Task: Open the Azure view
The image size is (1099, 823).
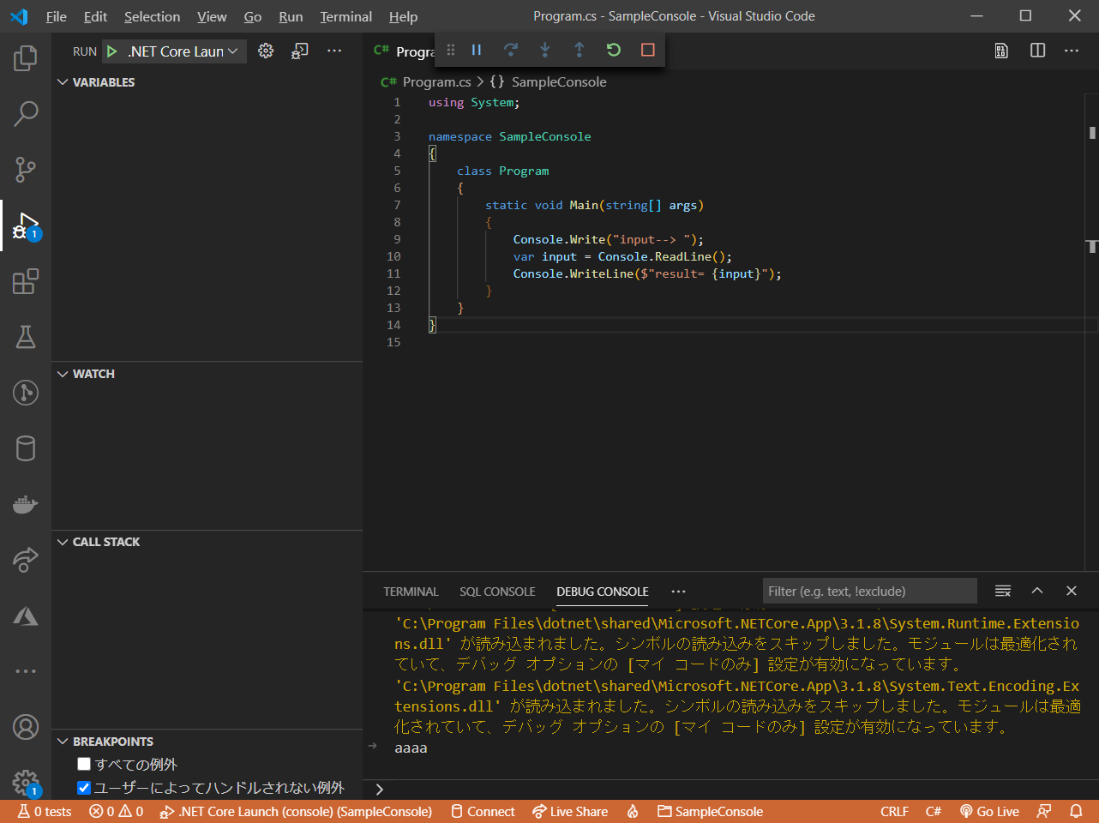Action: (26, 616)
